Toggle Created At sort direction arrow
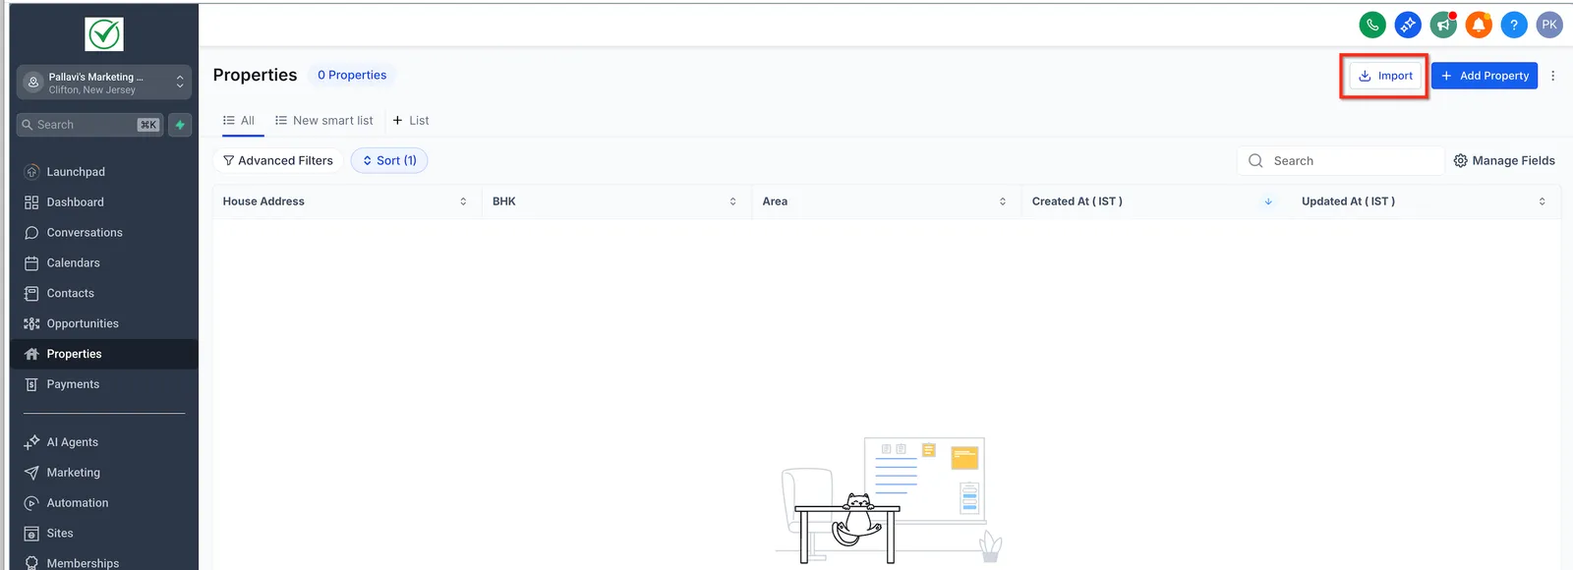Viewport: 1573px width, 570px height. pyautogui.click(x=1268, y=201)
